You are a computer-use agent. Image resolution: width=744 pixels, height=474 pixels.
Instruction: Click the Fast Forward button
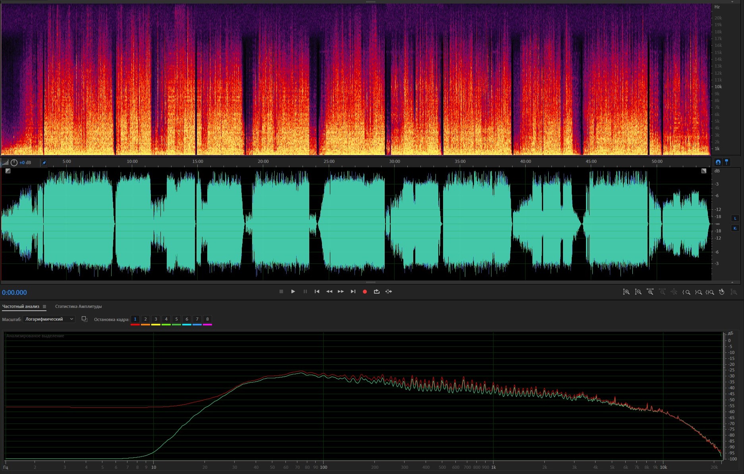tap(341, 292)
